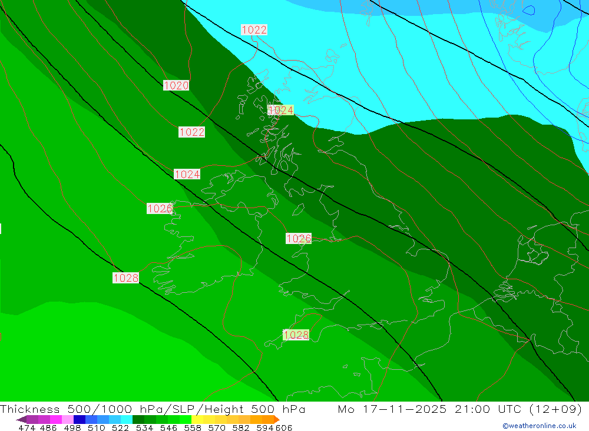
Task: Click the 'Thickness 500/1000 hPa' title text
Action: (82, 409)
